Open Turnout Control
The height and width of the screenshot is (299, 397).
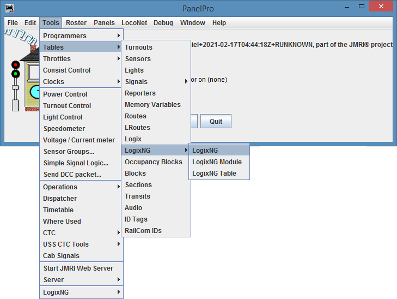tap(81, 105)
